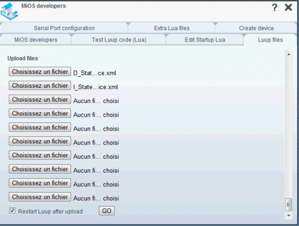
Task: Click the Restart Luup after upload label
Action: 50,212
